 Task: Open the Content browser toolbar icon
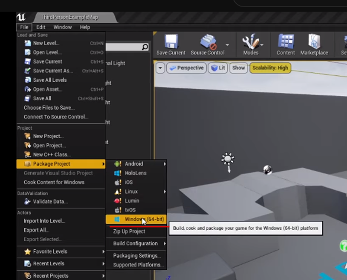coord(286,41)
